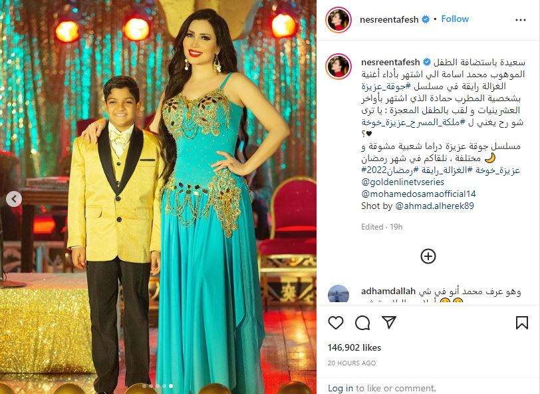The width and height of the screenshot is (540, 394).
Task: Open comments via speech bubble icon
Action: click(362, 323)
